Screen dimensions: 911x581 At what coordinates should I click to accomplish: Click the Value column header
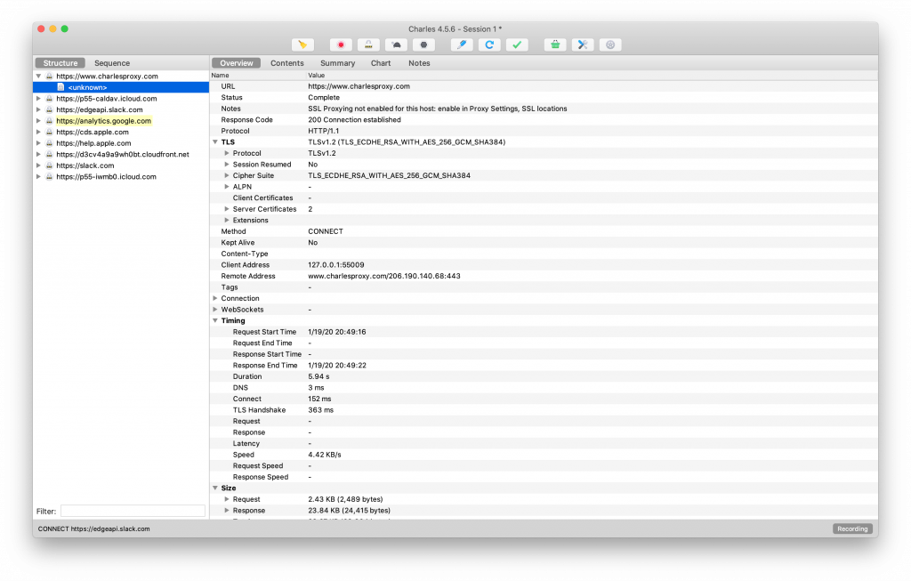592,75
